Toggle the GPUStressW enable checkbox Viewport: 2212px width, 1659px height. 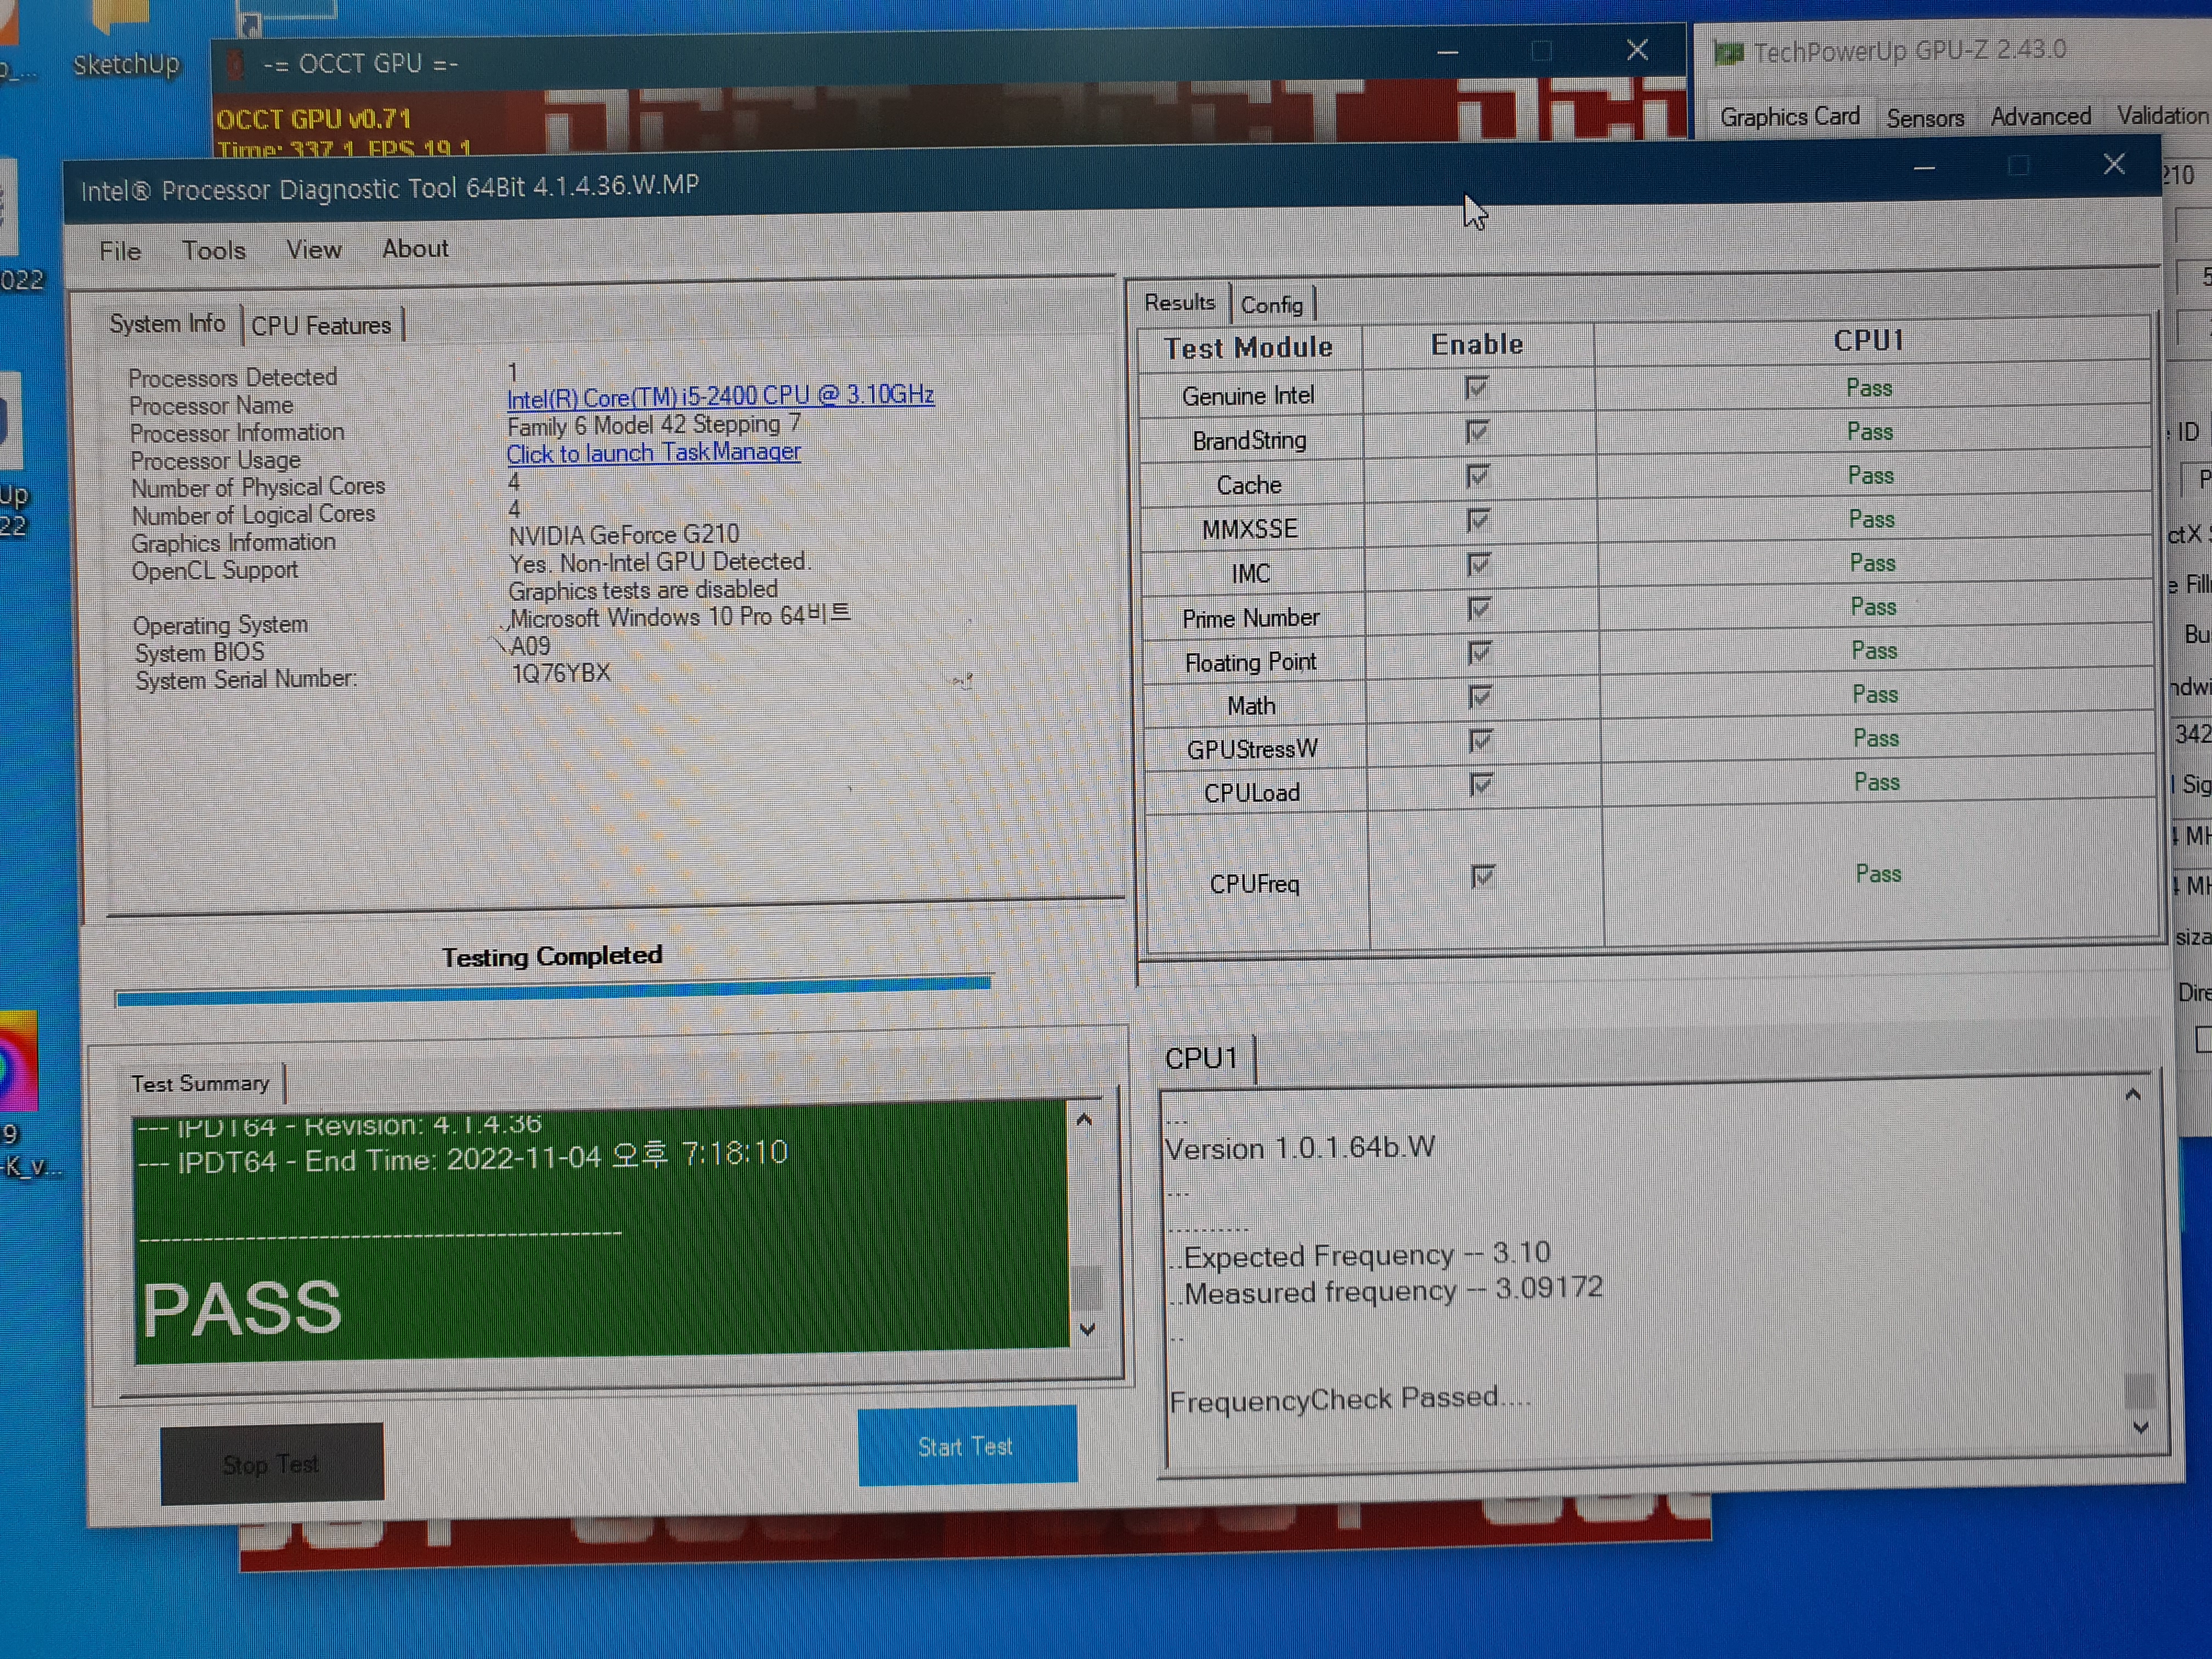click(1481, 741)
